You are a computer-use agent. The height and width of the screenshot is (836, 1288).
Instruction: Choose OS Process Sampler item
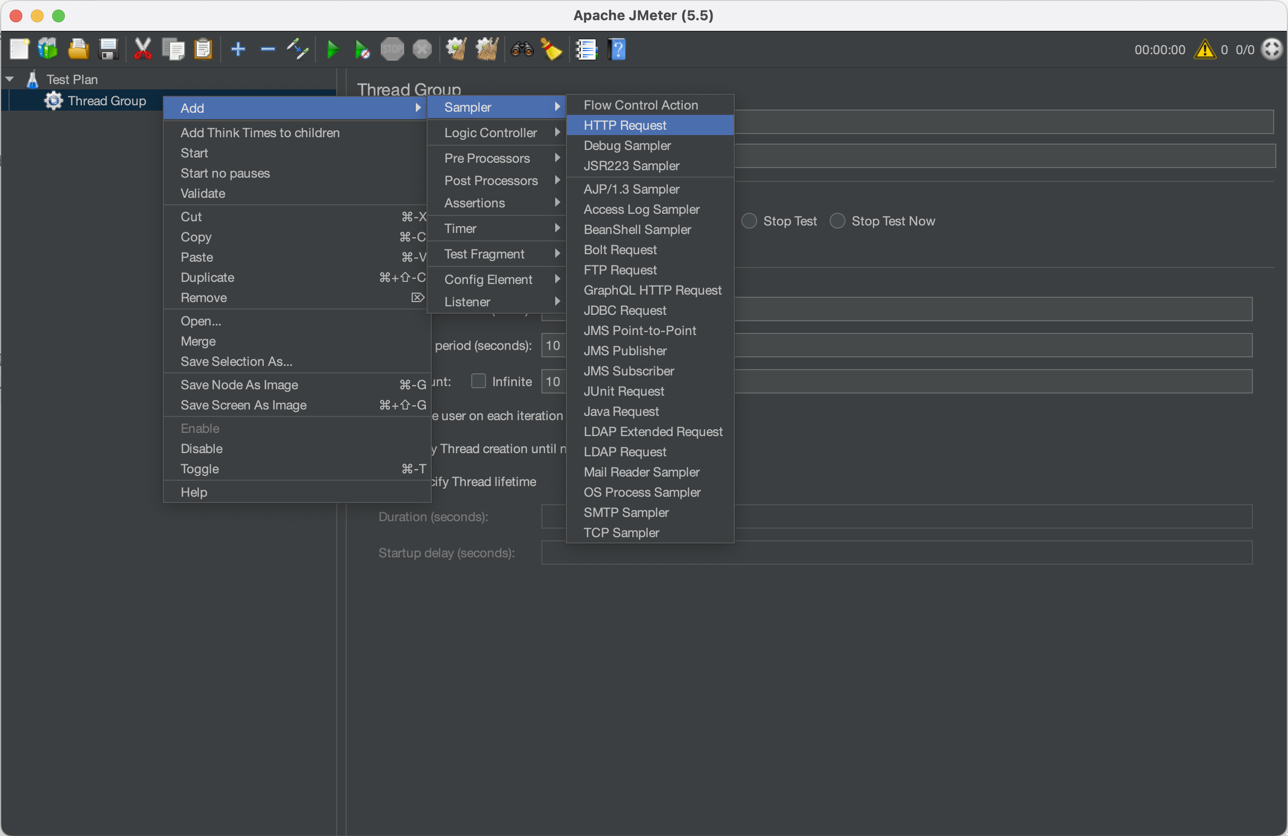coord(650,492)
